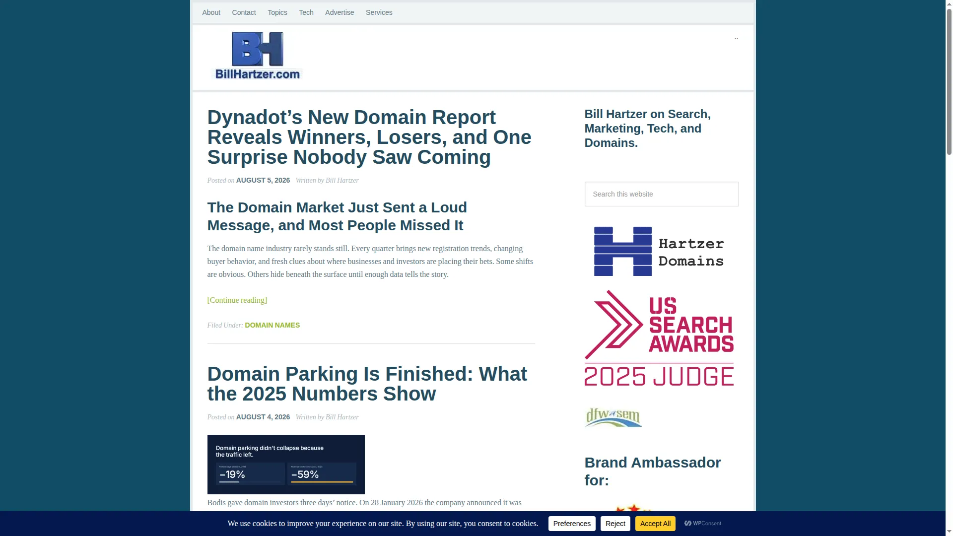Select the Tech menu item
The image size is (953, 536).
306,12
